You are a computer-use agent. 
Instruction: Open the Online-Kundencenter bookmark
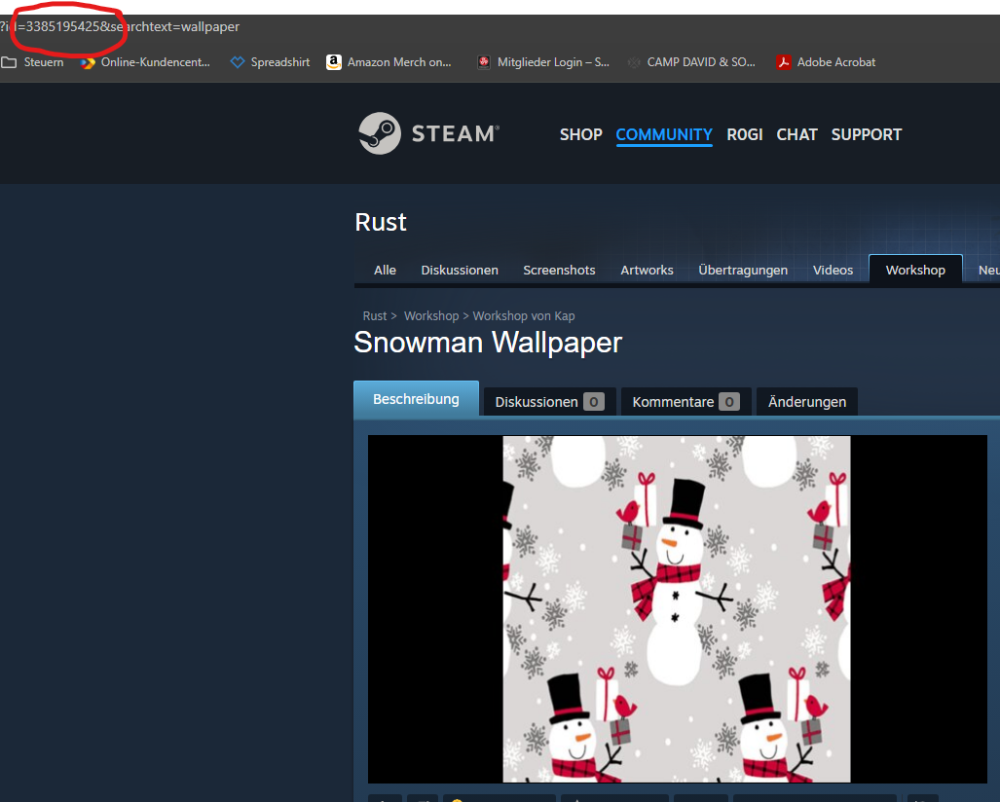(146, 62)
